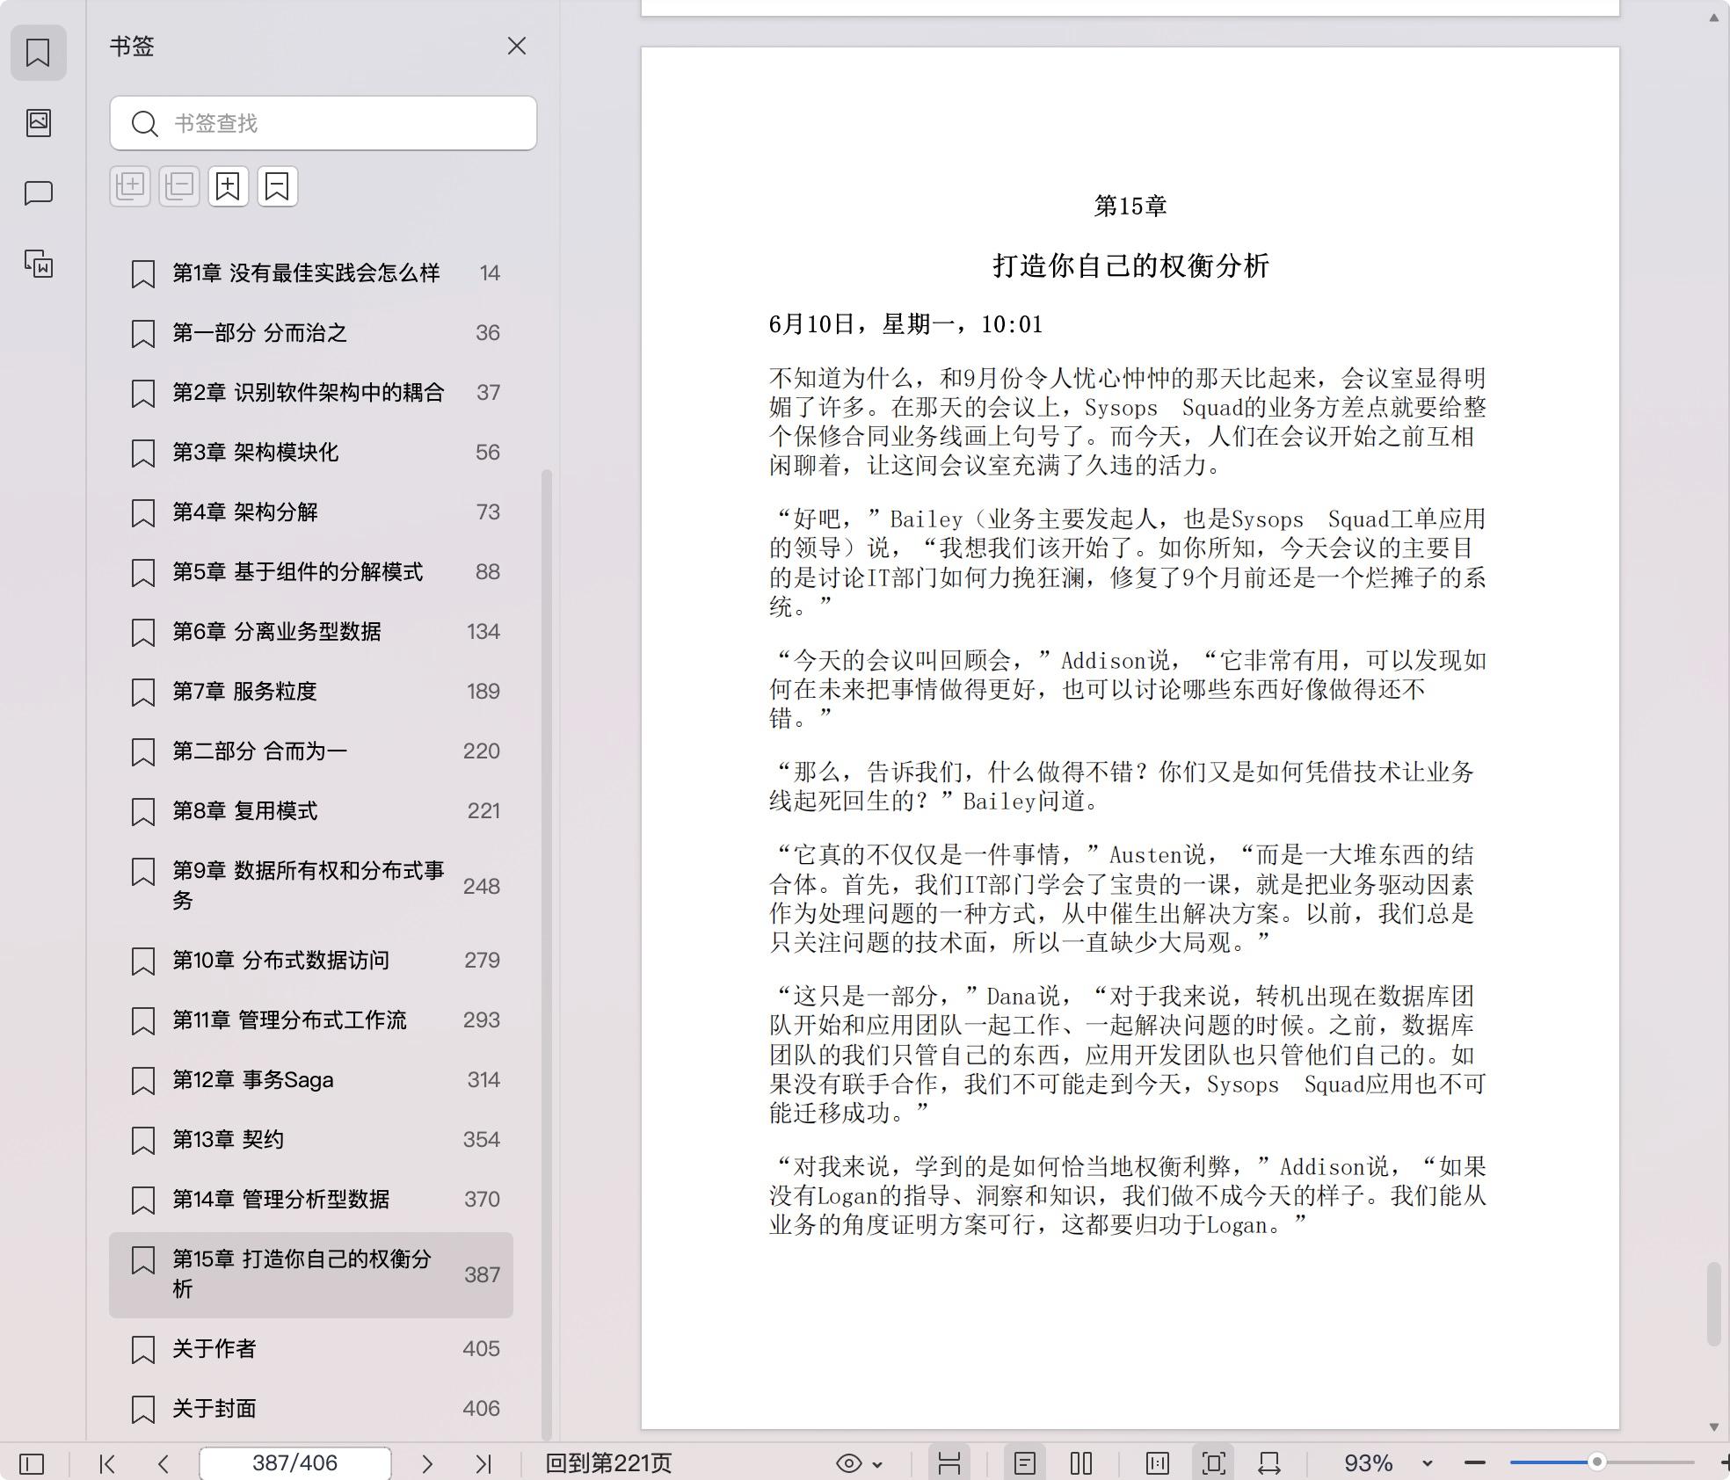Toggle the sidebar panel icon in status bar

32,1463
